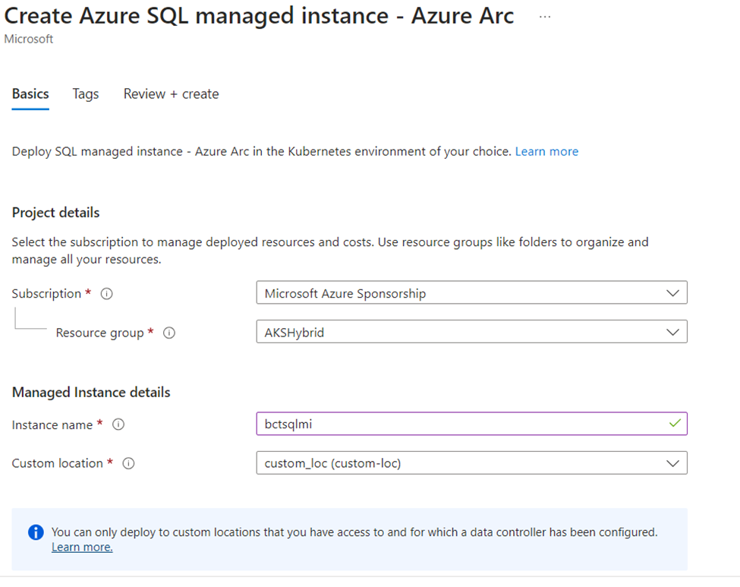The image size is (740, 587).
Task: Click the Instance name info icon
Action: tap(118, 424)
